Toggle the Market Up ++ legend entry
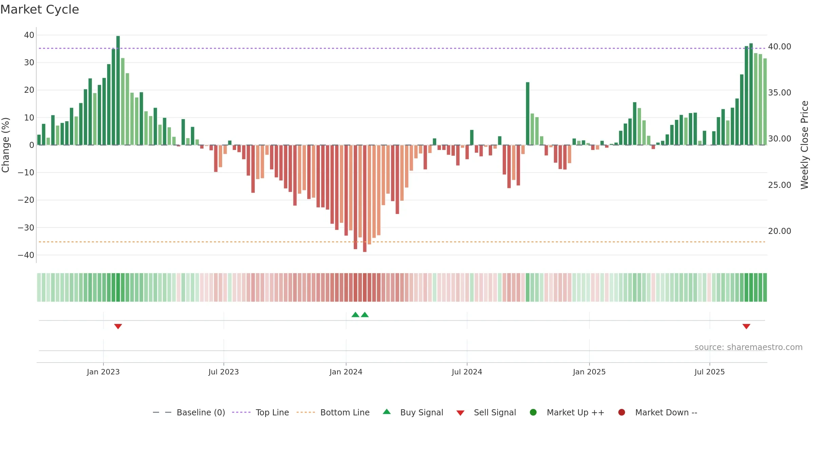Screen dimensions: 814x457 (x=567, y=412)
